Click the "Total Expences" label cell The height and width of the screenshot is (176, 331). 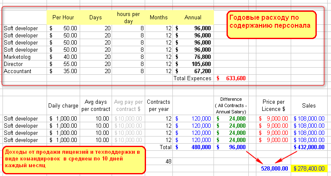coord(193,78)
